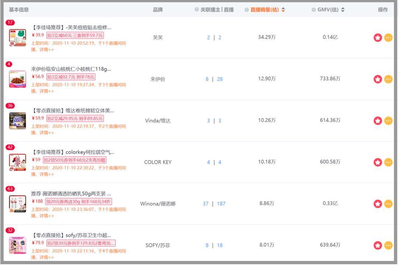Image resolution: width=399 pixels, height=266 pixels.
Task: Open the 来伊份临安山核桃仁小核桃仁118g title
Action: coord(71,69)
